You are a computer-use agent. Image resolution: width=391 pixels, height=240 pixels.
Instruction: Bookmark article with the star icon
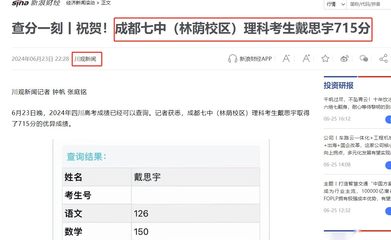click(325, 59)
